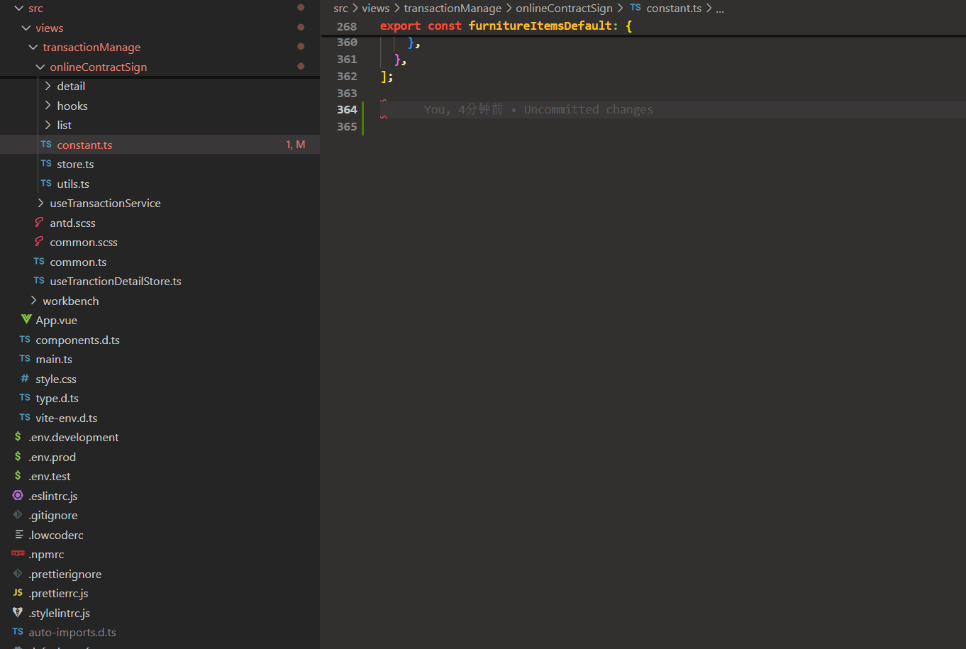The height and width of the screenshot is (649, 966).
Task: Click the JS icon next to .prettierrc.js
Action: pos(17,593)
